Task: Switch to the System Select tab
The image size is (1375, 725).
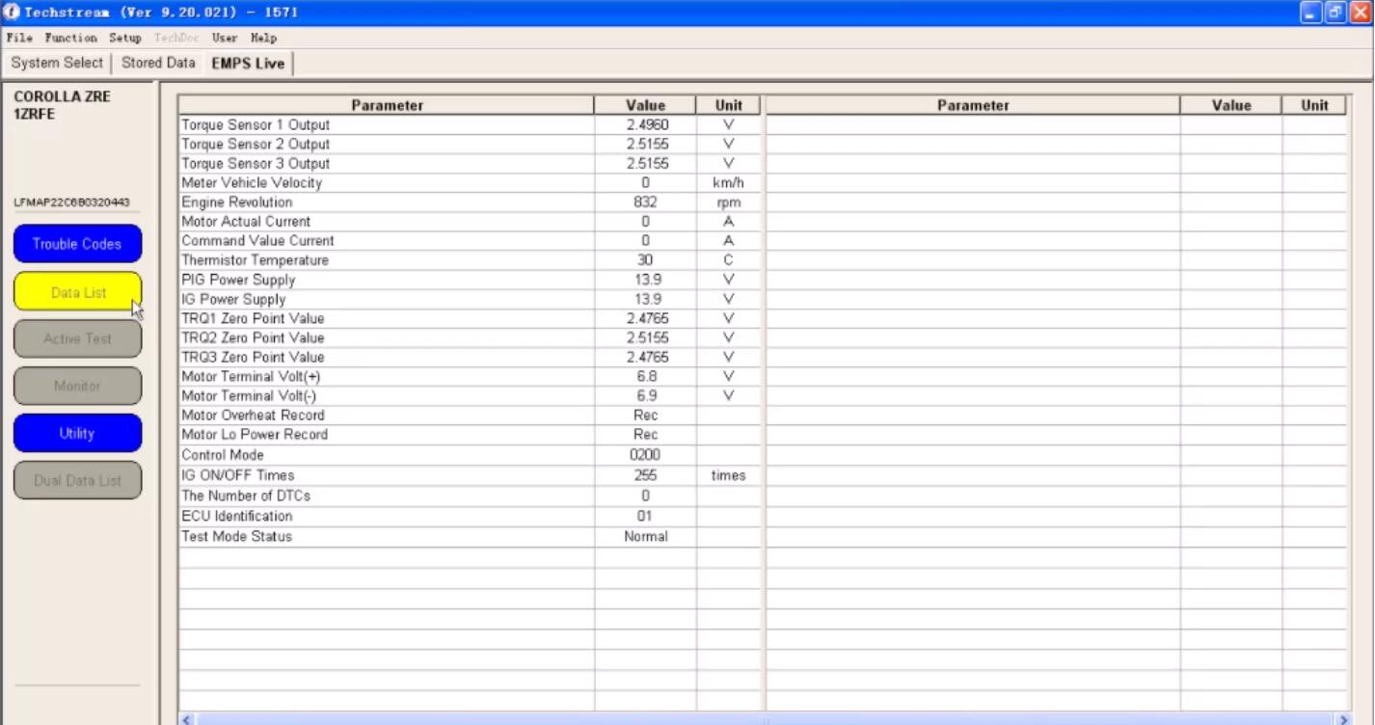Action: point(57,64)
